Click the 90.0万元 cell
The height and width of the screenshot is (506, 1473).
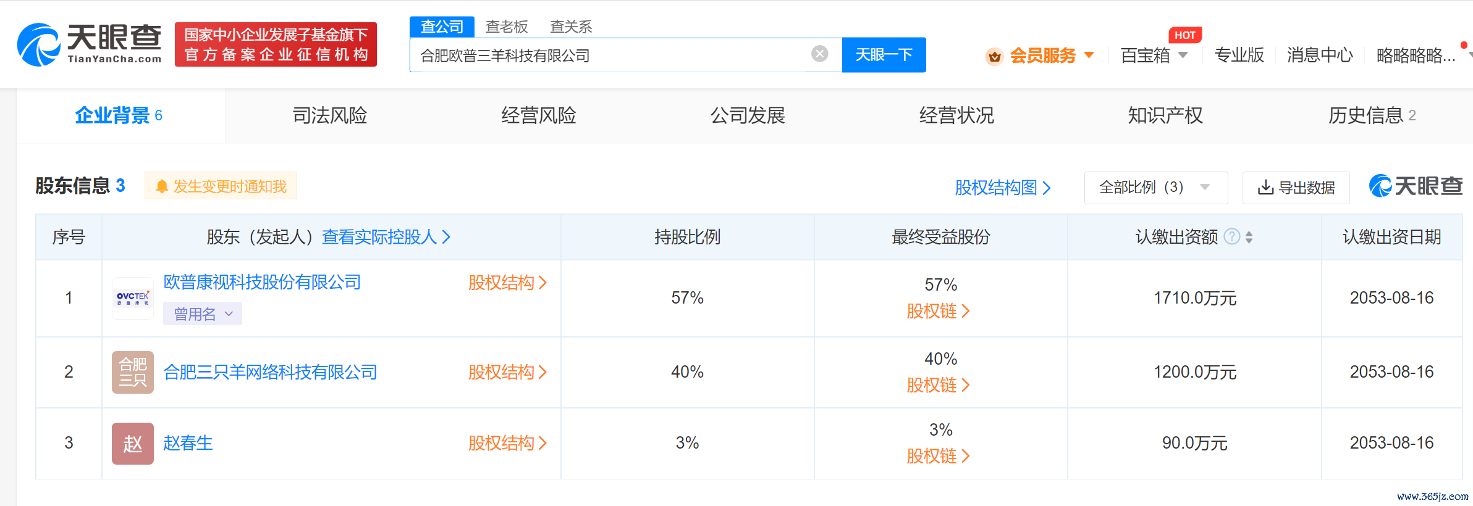[x=1194, y=443]
